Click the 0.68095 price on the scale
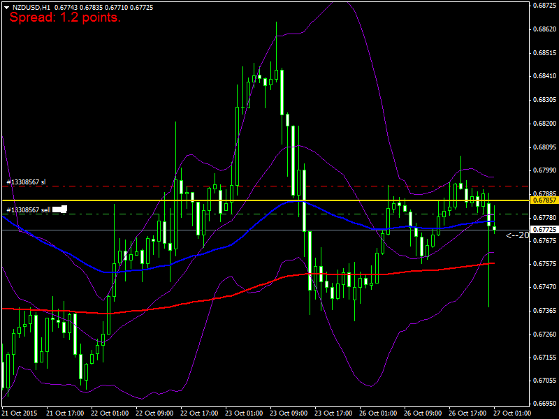This screenshot has height=419, width=559. pos(544,147)
